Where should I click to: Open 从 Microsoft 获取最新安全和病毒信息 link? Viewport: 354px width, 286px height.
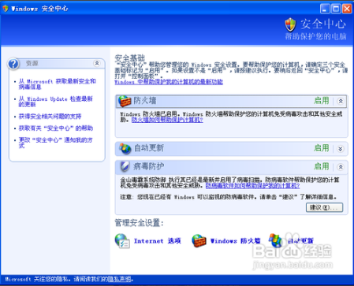(57, 84)
